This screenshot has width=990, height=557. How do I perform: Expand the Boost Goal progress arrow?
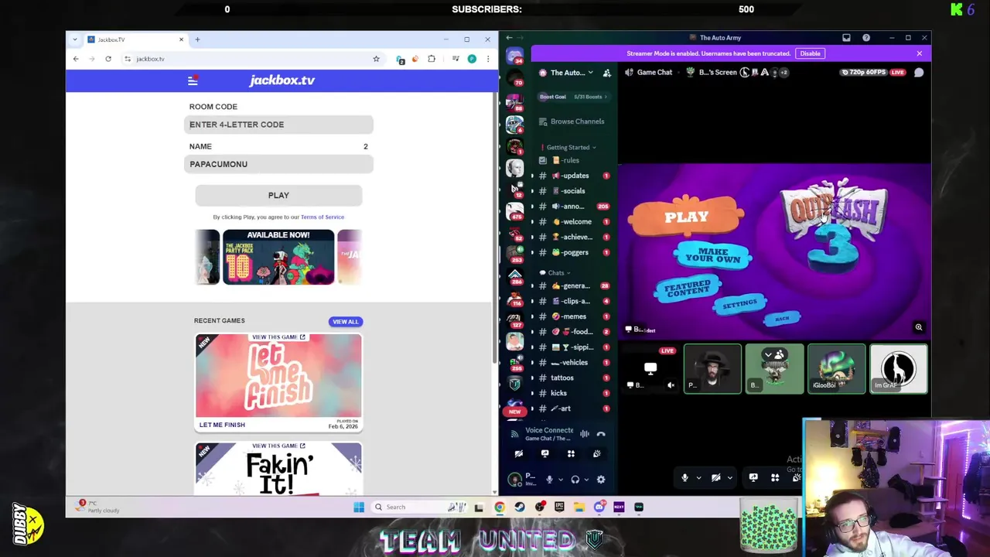(x=606, y=97)
